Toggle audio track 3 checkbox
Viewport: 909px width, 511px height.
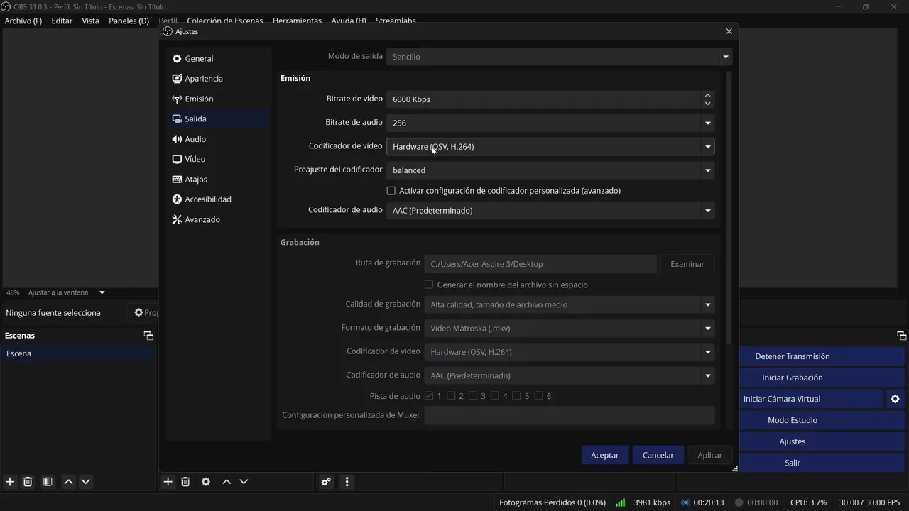pyautogui.click(x=473, y=396)
